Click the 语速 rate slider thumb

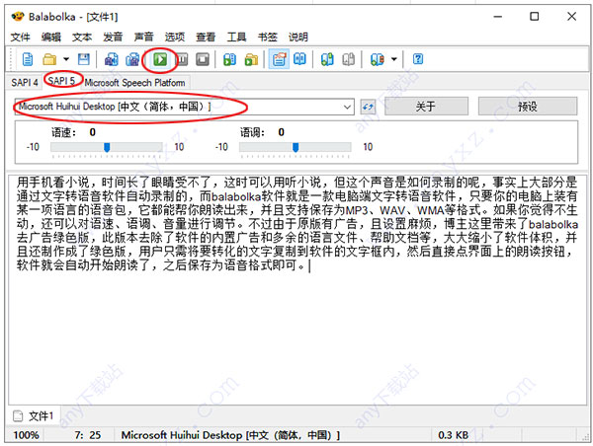coord(107,147)
